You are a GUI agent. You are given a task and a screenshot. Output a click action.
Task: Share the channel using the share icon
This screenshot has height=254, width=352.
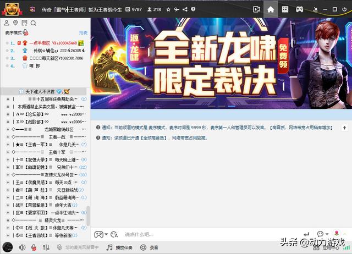click(x=185, y=9)
